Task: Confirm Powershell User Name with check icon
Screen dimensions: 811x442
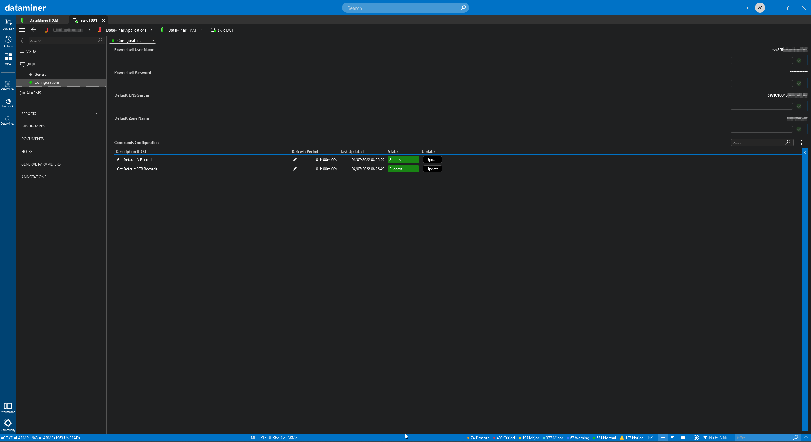Action: [799, 61]
